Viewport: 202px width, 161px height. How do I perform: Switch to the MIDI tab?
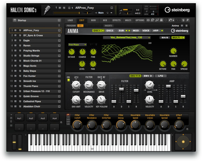(93, 20)
